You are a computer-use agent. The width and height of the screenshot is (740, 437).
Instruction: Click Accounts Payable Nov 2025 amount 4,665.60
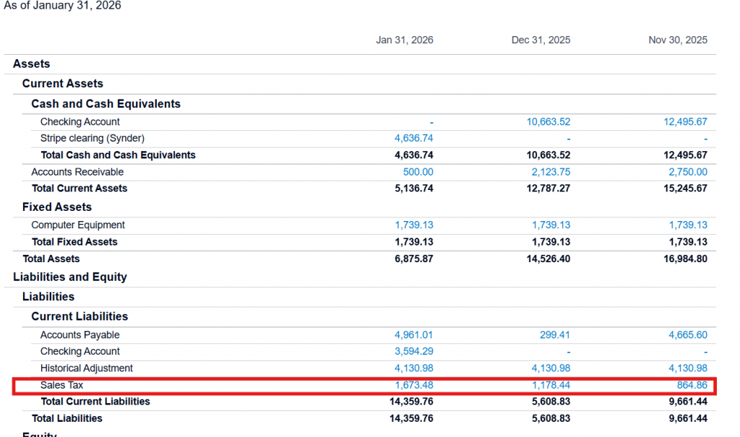click(x=688, y=335)
